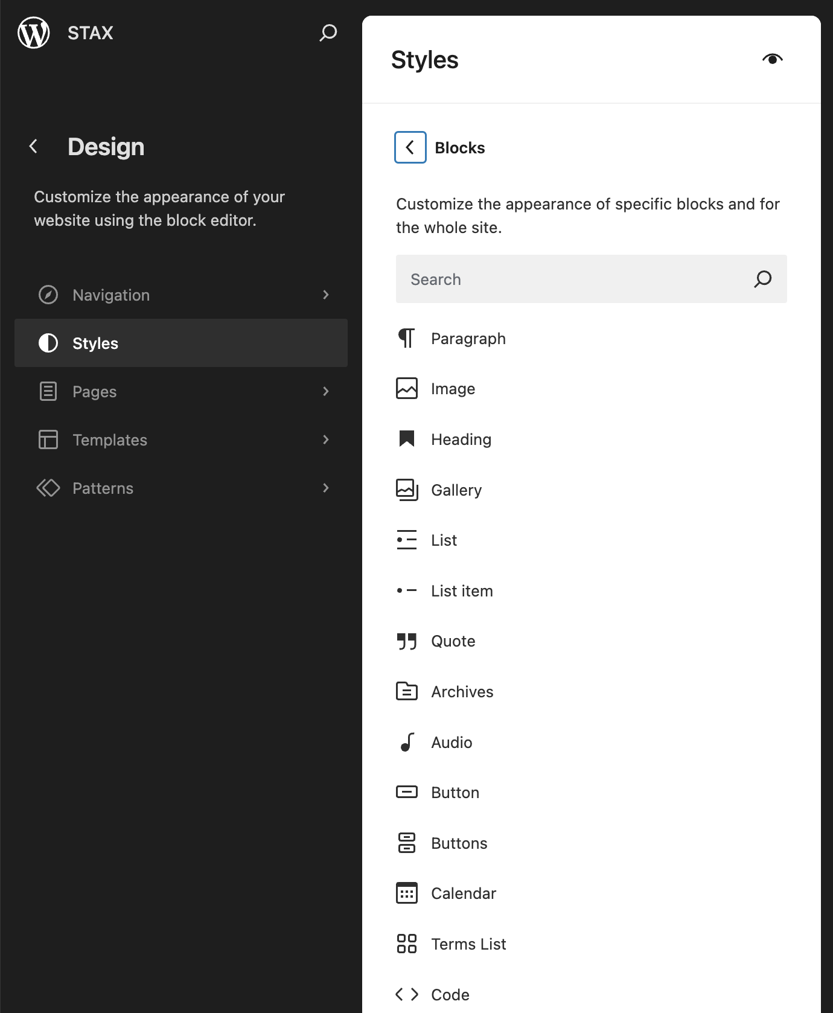Open Heading block styles

(592, 439)
